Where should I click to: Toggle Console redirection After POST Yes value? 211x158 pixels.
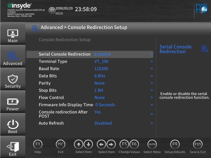tap(98, 112)
